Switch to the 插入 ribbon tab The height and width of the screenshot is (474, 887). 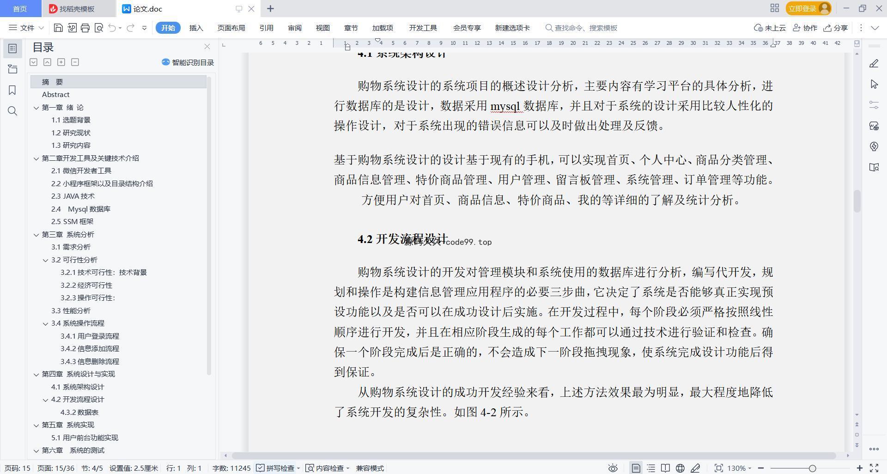[196, 28]
